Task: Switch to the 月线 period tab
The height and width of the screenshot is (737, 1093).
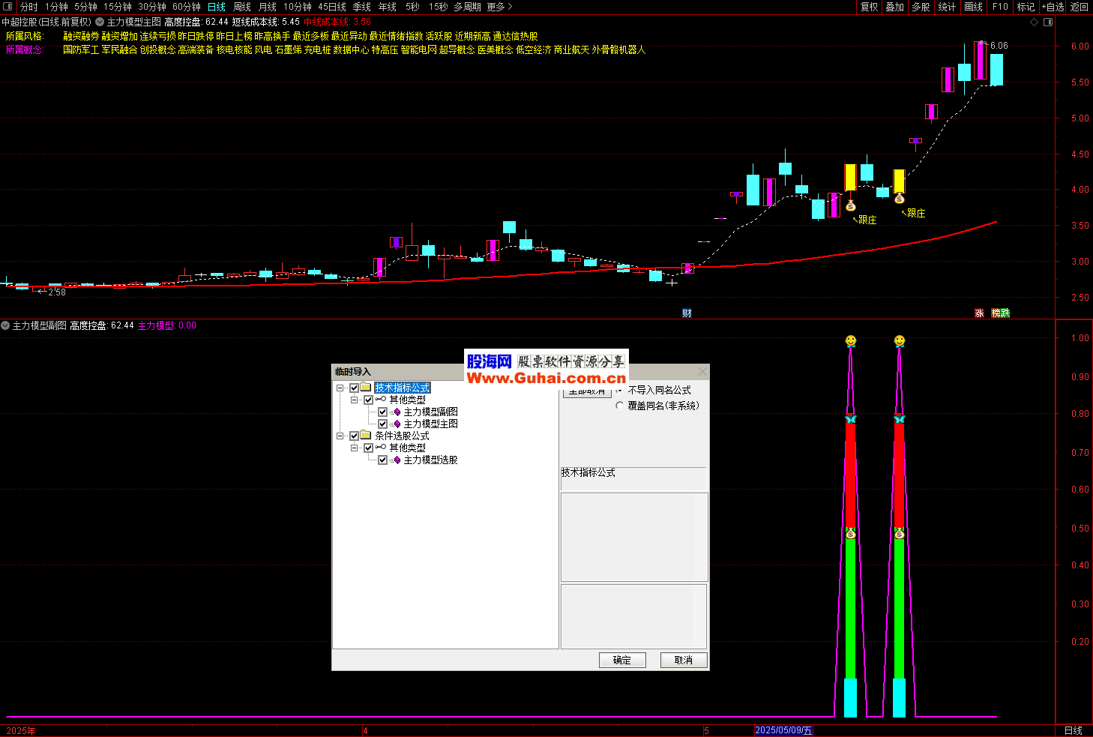Action: coord(268,7)
